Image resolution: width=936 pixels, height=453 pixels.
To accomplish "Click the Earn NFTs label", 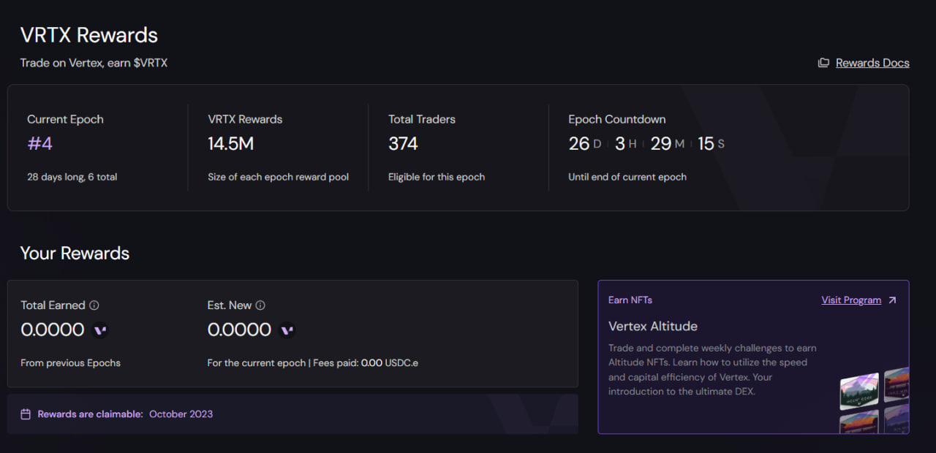I will point(630,300).
